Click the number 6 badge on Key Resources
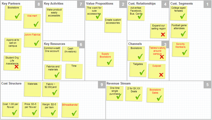The height and width of the screenshot is (120, 212). coord(81,45)
